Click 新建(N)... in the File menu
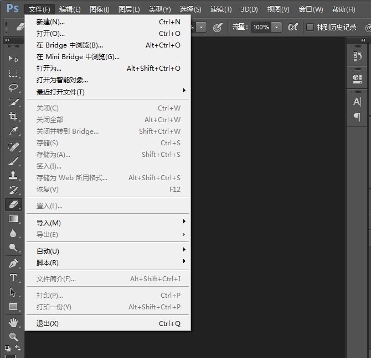This screenshot has height=358, width=371. point(50,22)
